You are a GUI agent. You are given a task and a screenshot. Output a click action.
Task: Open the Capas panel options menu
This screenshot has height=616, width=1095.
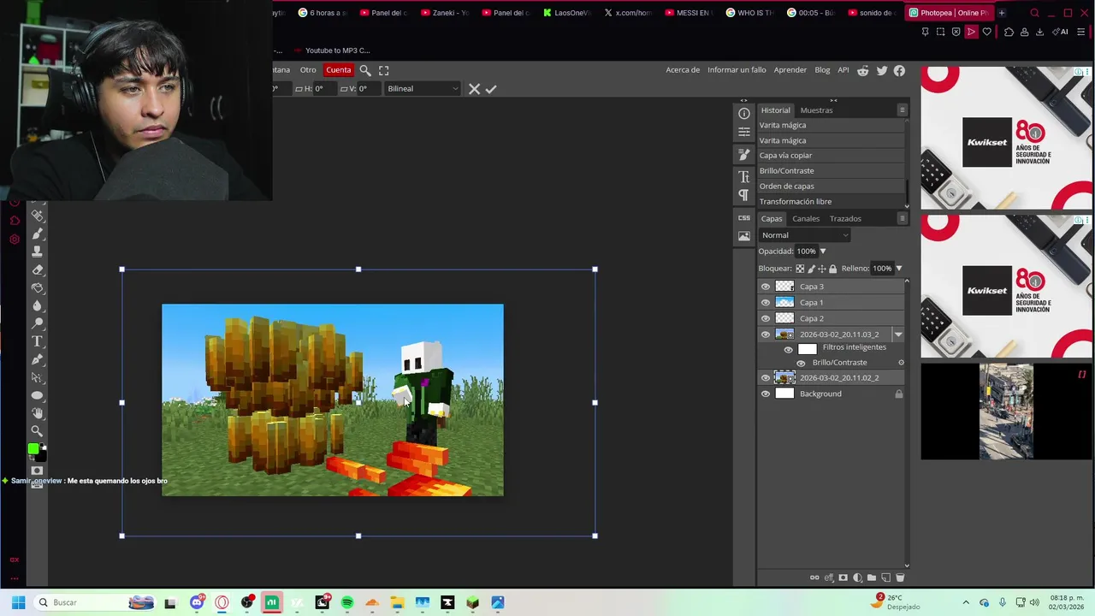[902, 219]
